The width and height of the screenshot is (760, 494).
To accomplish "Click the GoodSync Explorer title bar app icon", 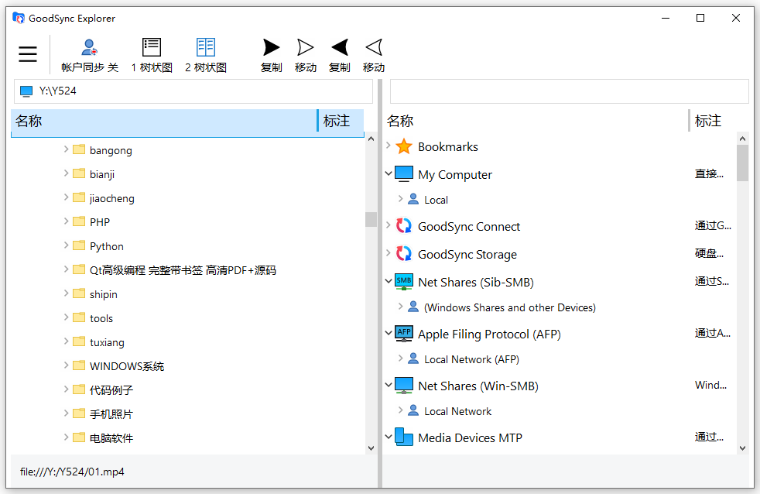I will click(x=19, y=18).
